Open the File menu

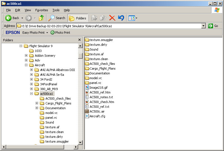point(8,10)
